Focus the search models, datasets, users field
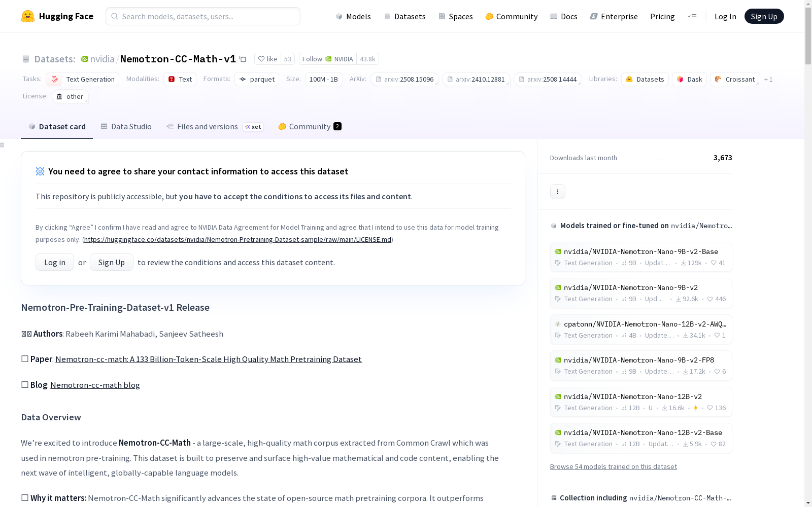812x507 pixels. click(203, 16)
